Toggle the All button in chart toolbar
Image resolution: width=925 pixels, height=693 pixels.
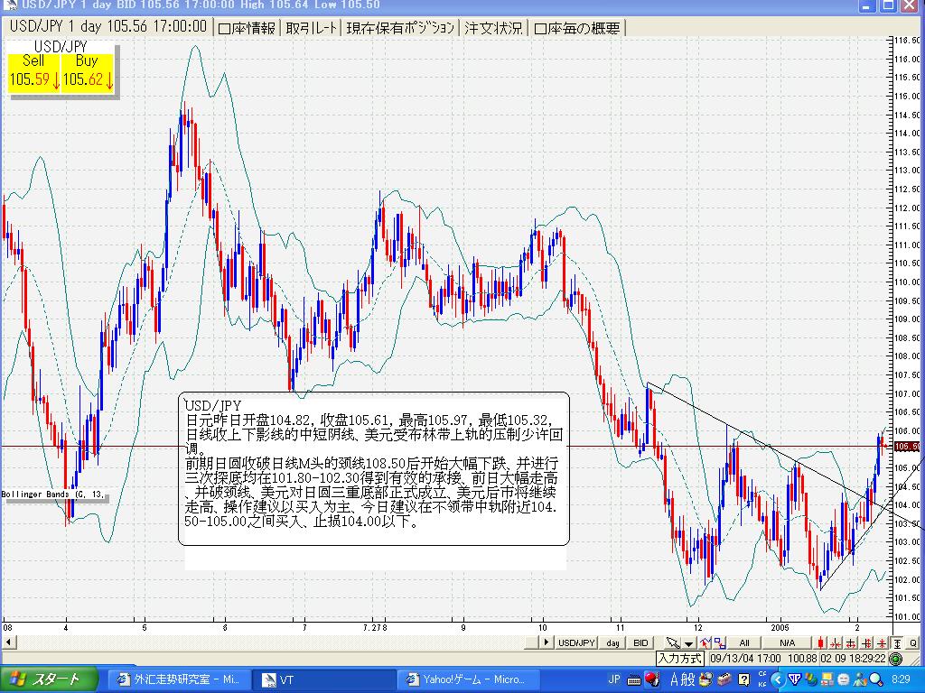[x=745, y=642]
